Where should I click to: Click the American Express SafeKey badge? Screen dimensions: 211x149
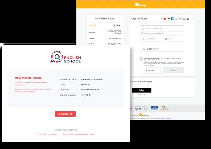coord(141,108)
